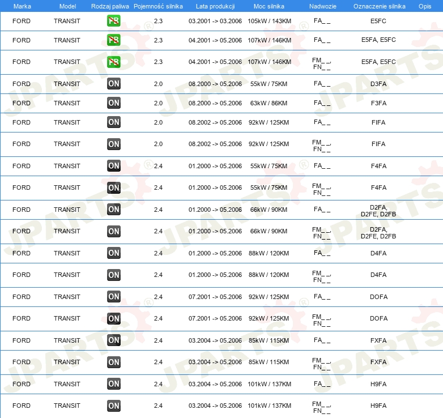Image resolution: width=443 pixels, height=418 pixels.
Task: Click the Marka column header
Action: [x=22, y=6]
